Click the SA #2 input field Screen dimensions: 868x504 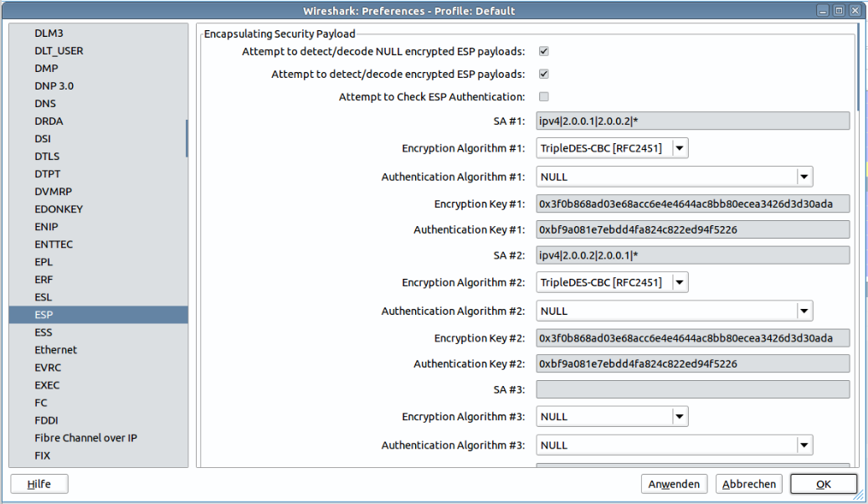point(692,255)
